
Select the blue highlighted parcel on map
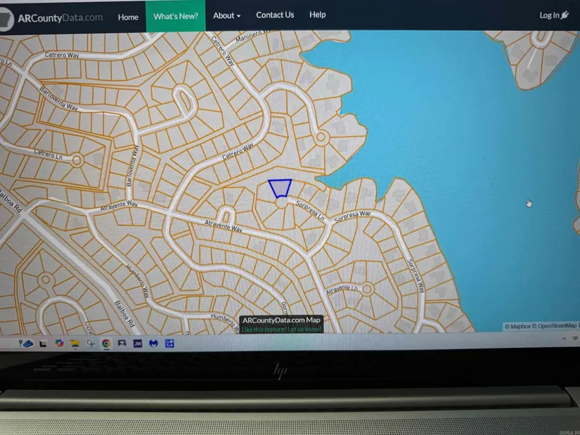click(280, 187)
